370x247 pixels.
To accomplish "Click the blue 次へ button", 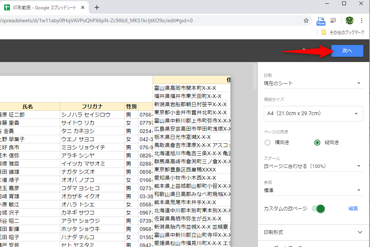I will pyautogui.click(x=347, y=51).
